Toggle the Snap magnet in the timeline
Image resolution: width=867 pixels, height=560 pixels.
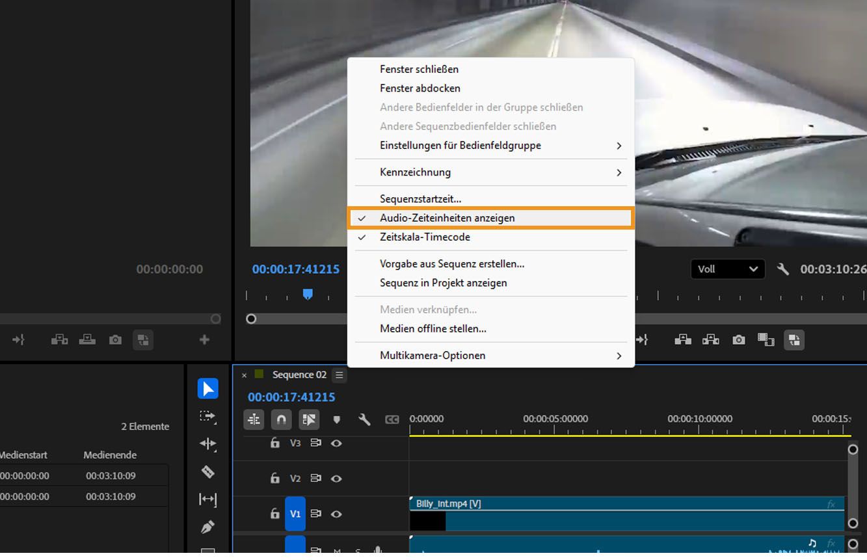(281, 420)
